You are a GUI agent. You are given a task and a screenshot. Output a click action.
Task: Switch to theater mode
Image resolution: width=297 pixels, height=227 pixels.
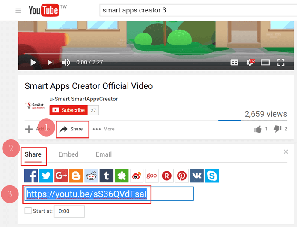265,62
